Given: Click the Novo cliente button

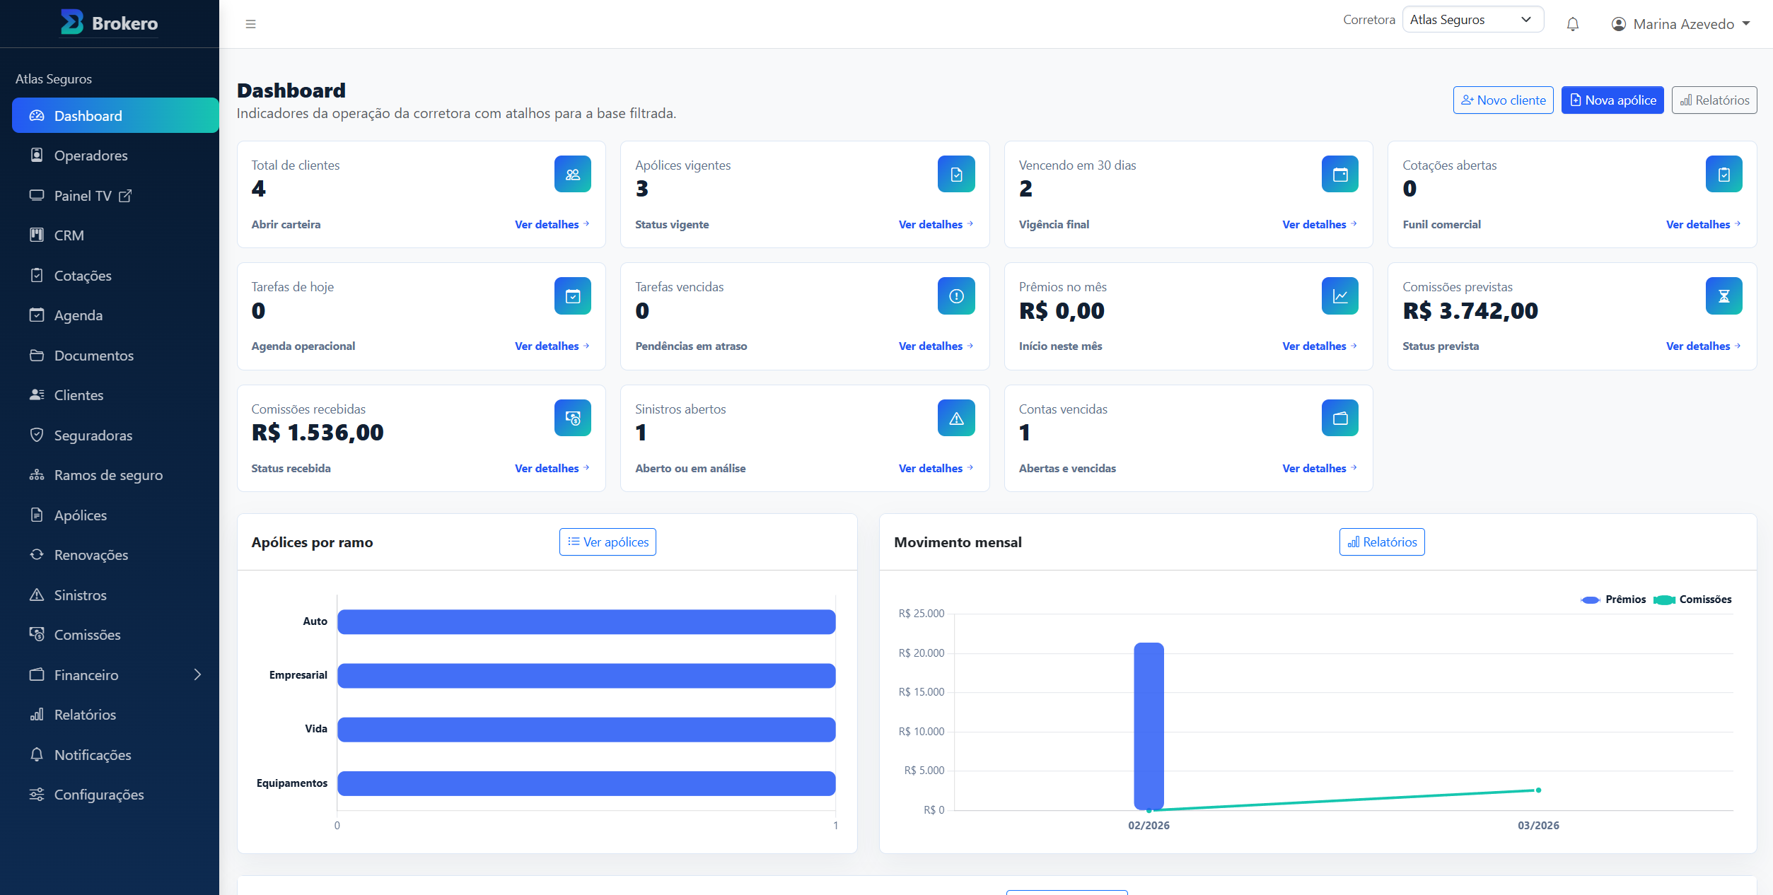Looking at the screenshot, I should click(x=1503, y=100).
